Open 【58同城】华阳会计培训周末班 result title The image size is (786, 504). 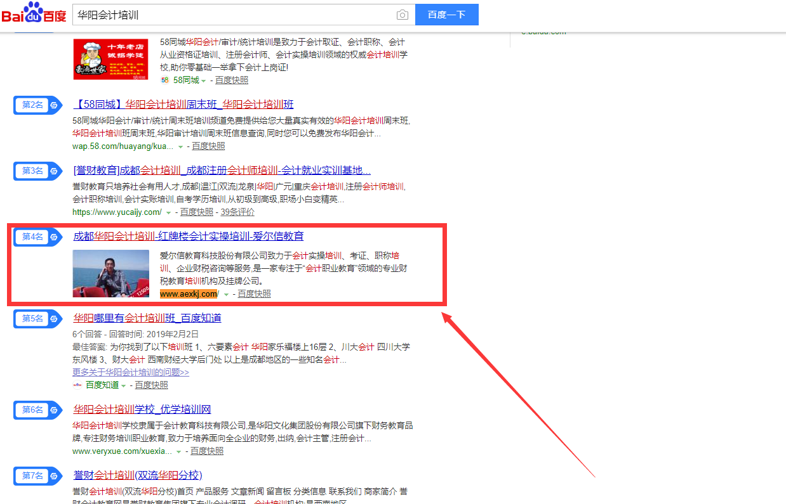[183, 105]
